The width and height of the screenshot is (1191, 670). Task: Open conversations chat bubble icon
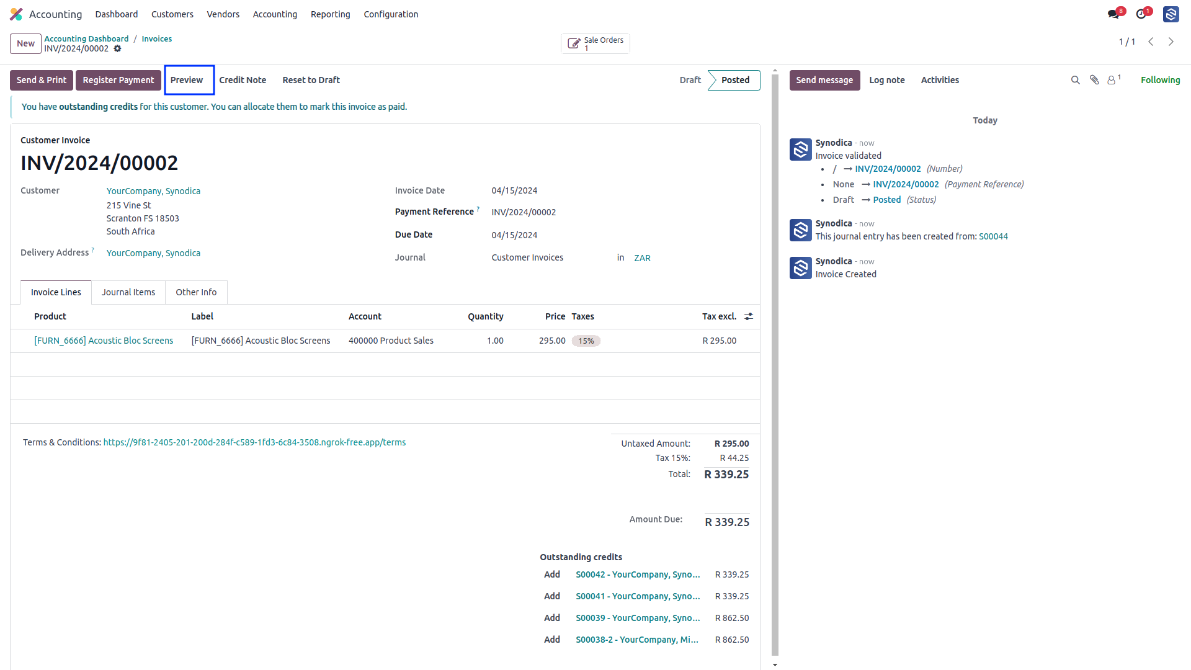(x=1113, y=14)
